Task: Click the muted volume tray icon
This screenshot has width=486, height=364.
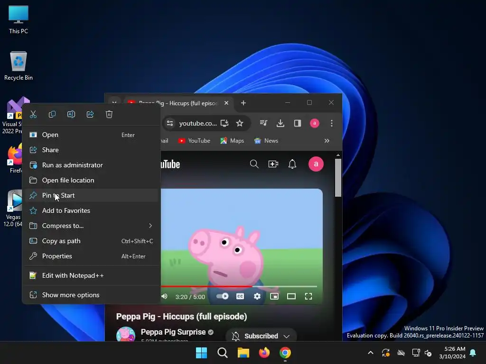Action: 428,353
